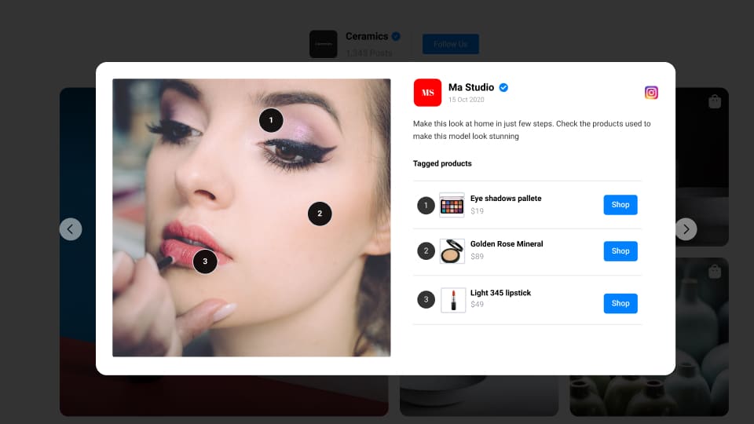The height and width of the screenshot is (424, 754).
Task: Go to previous post with left arrow
Action: 71,228
